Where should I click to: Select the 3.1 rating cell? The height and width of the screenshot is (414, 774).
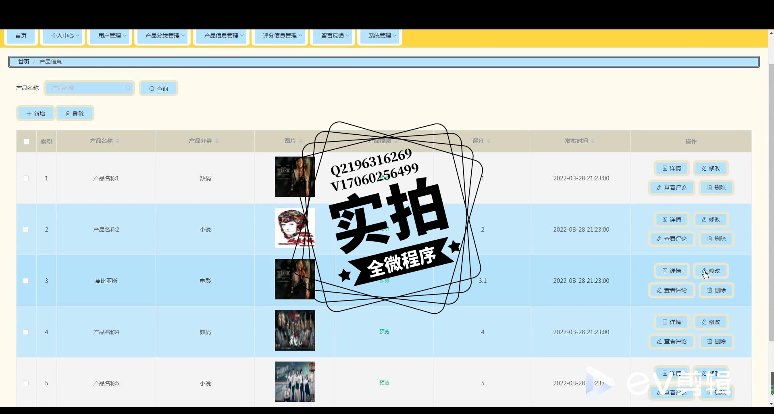(x=483, y=281)
